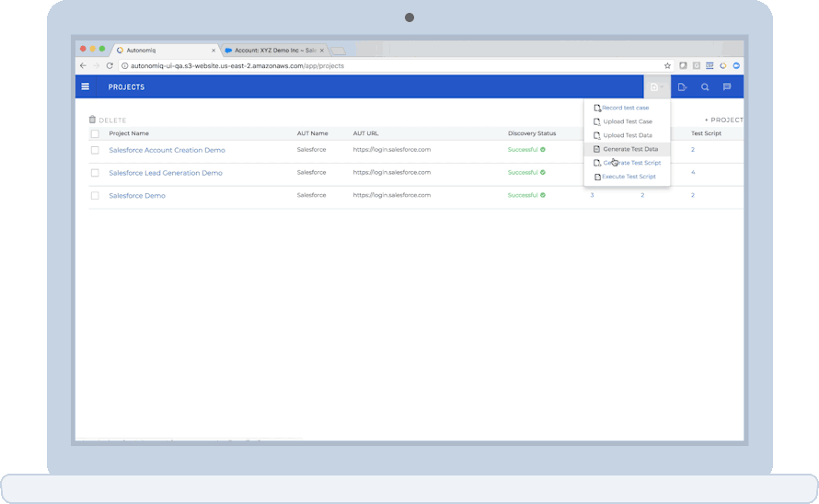Open Salesforce Lead Generation Demo project
This screenshot has height=504, width=819.
pos(166,173)
